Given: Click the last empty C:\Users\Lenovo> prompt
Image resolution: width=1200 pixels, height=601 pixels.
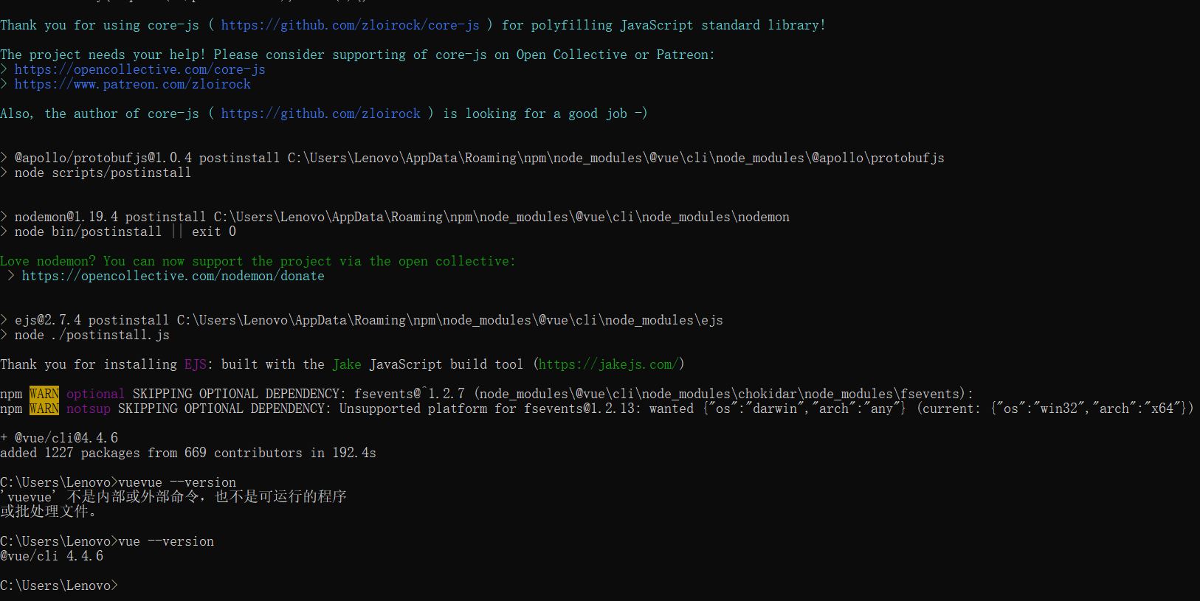Looking at the screenshot, I should [x=59, y=586].
